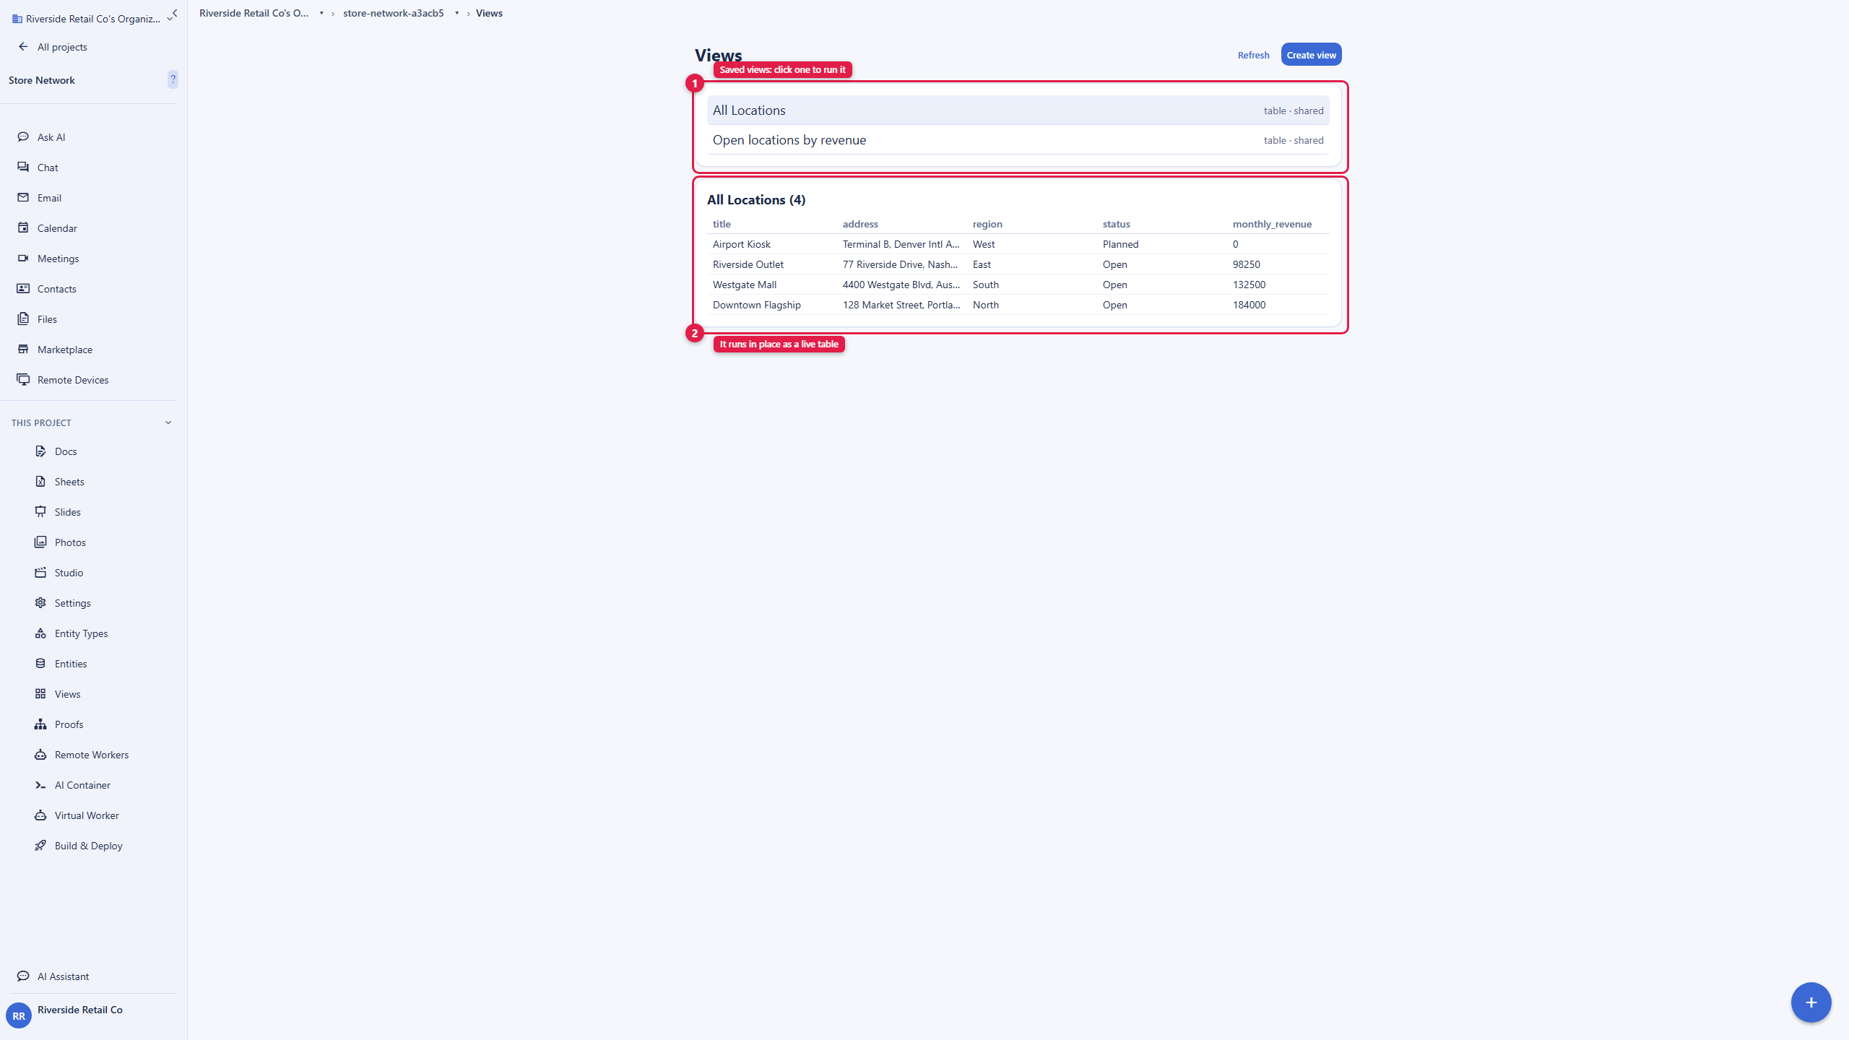Viewport: 1849px width, 1040px height.
Task: Click the Build & Deploy rocket icon
Action: point(40,845)
